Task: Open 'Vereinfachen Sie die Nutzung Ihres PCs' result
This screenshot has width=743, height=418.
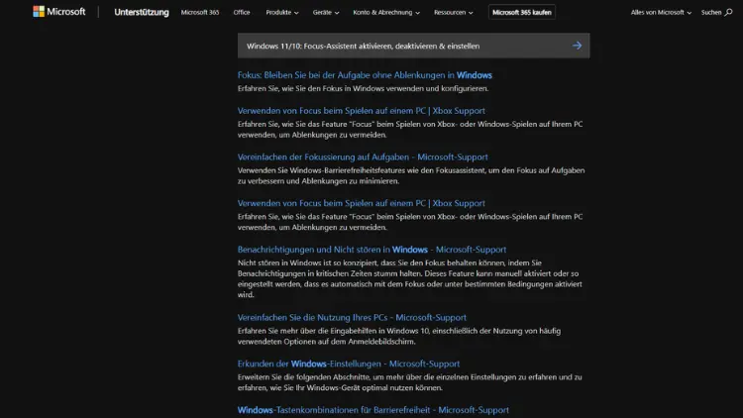Action: point(352,318)
